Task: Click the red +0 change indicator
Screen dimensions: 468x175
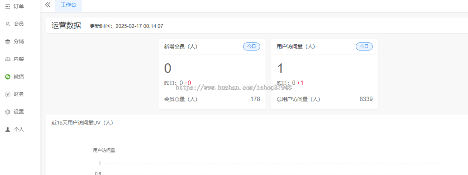Action: (188, 83)
